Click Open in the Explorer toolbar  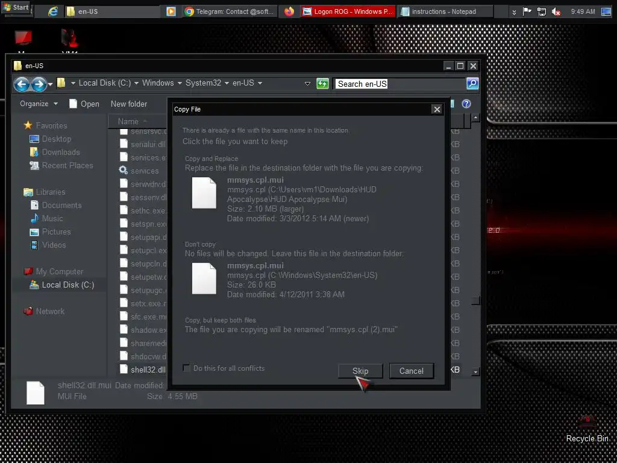coord(84,104)
